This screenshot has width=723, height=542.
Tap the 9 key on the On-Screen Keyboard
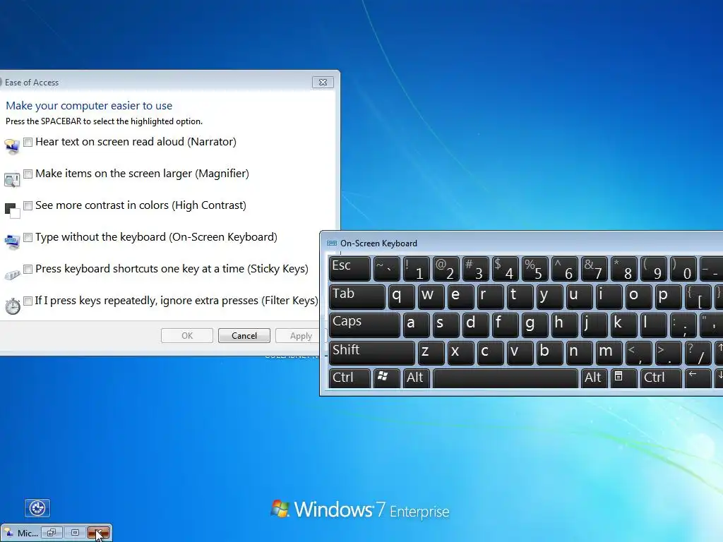(x=653, y=269)
